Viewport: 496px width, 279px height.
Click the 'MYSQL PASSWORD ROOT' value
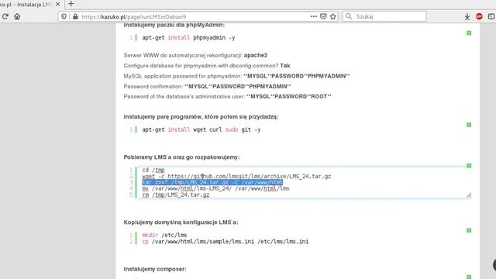289,96
